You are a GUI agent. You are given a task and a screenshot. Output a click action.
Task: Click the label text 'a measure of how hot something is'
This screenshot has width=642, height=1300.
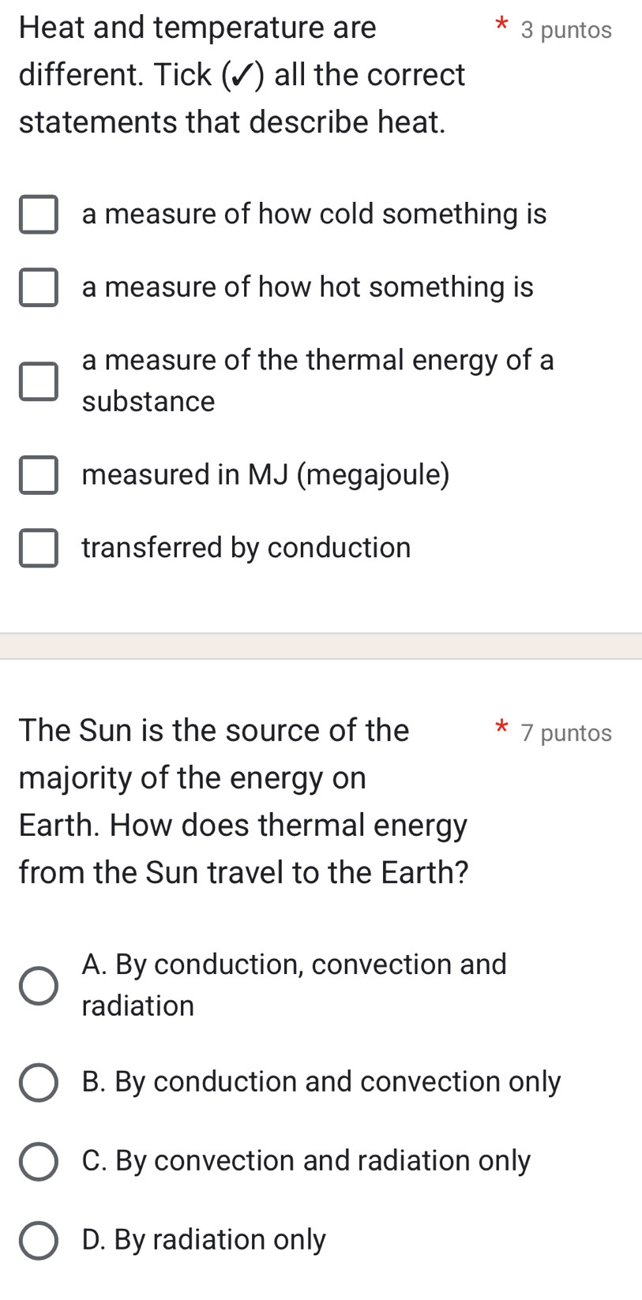307,287
